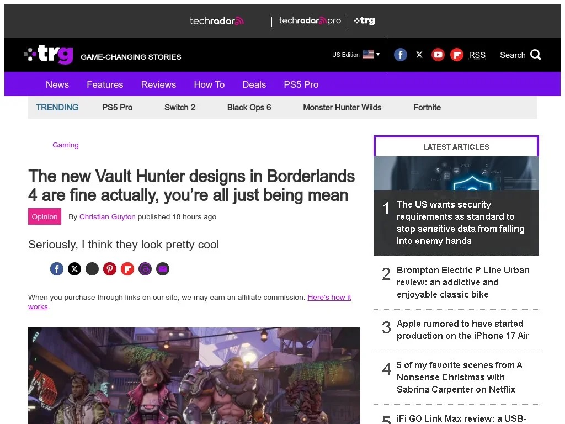Select trending topic PS5 Pro
This screenshot has width=565, height=424.
(x=117, y=108)
